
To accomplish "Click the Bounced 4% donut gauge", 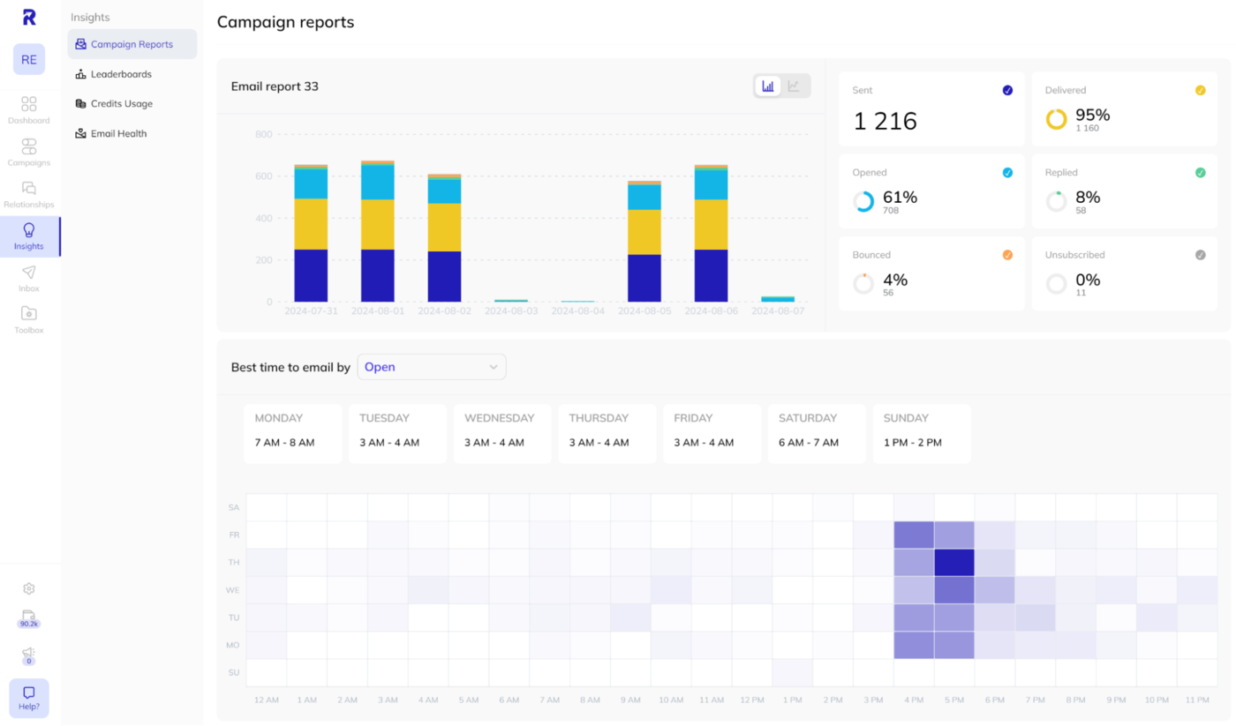I will 863,284.
